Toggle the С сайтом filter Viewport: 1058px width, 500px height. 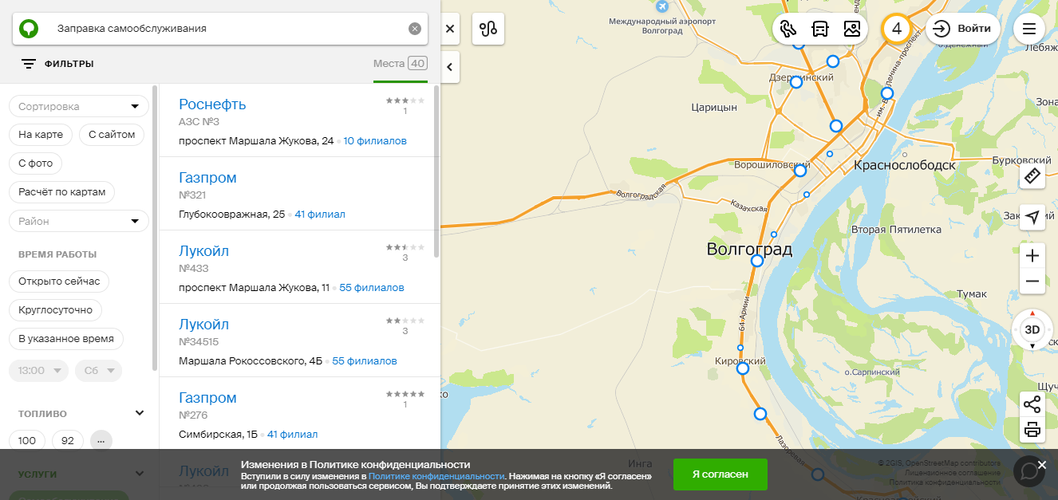pyautogui.click(x=112, y=135)
